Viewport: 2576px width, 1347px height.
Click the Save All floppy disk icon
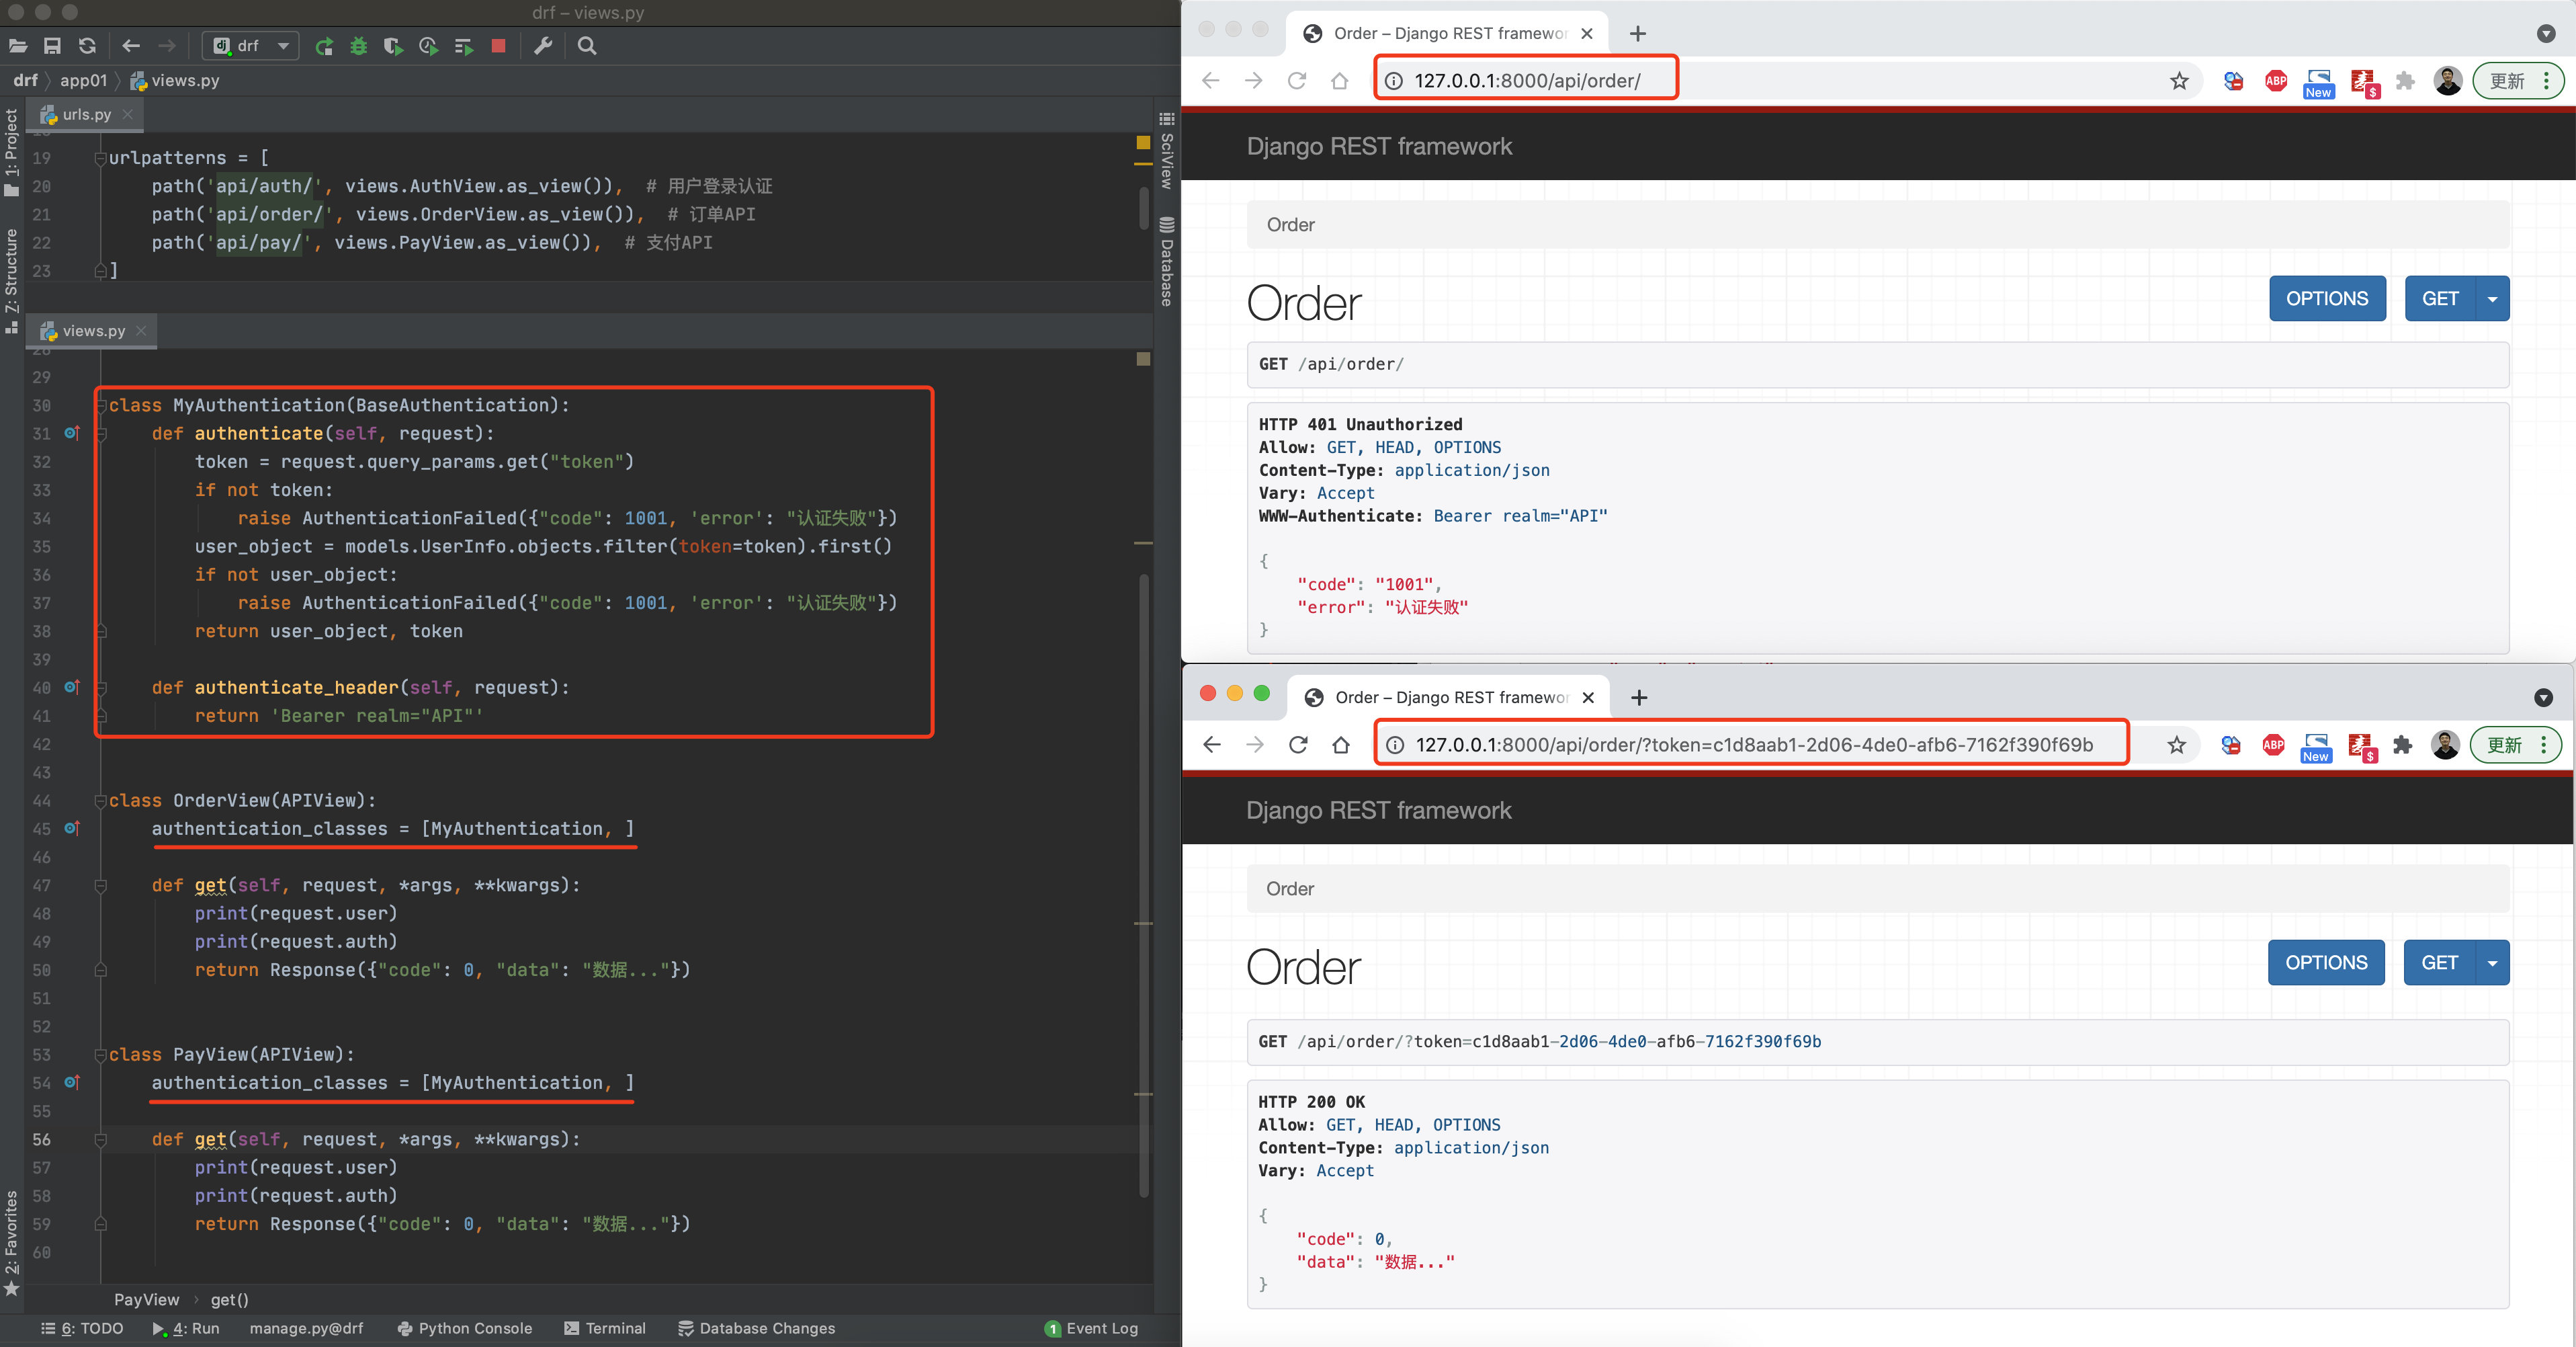point(52,46)
